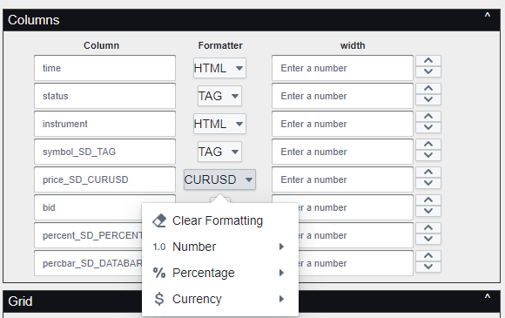Click the width number field for time
This screenshot has height=318, width=505.
[342, 68]
